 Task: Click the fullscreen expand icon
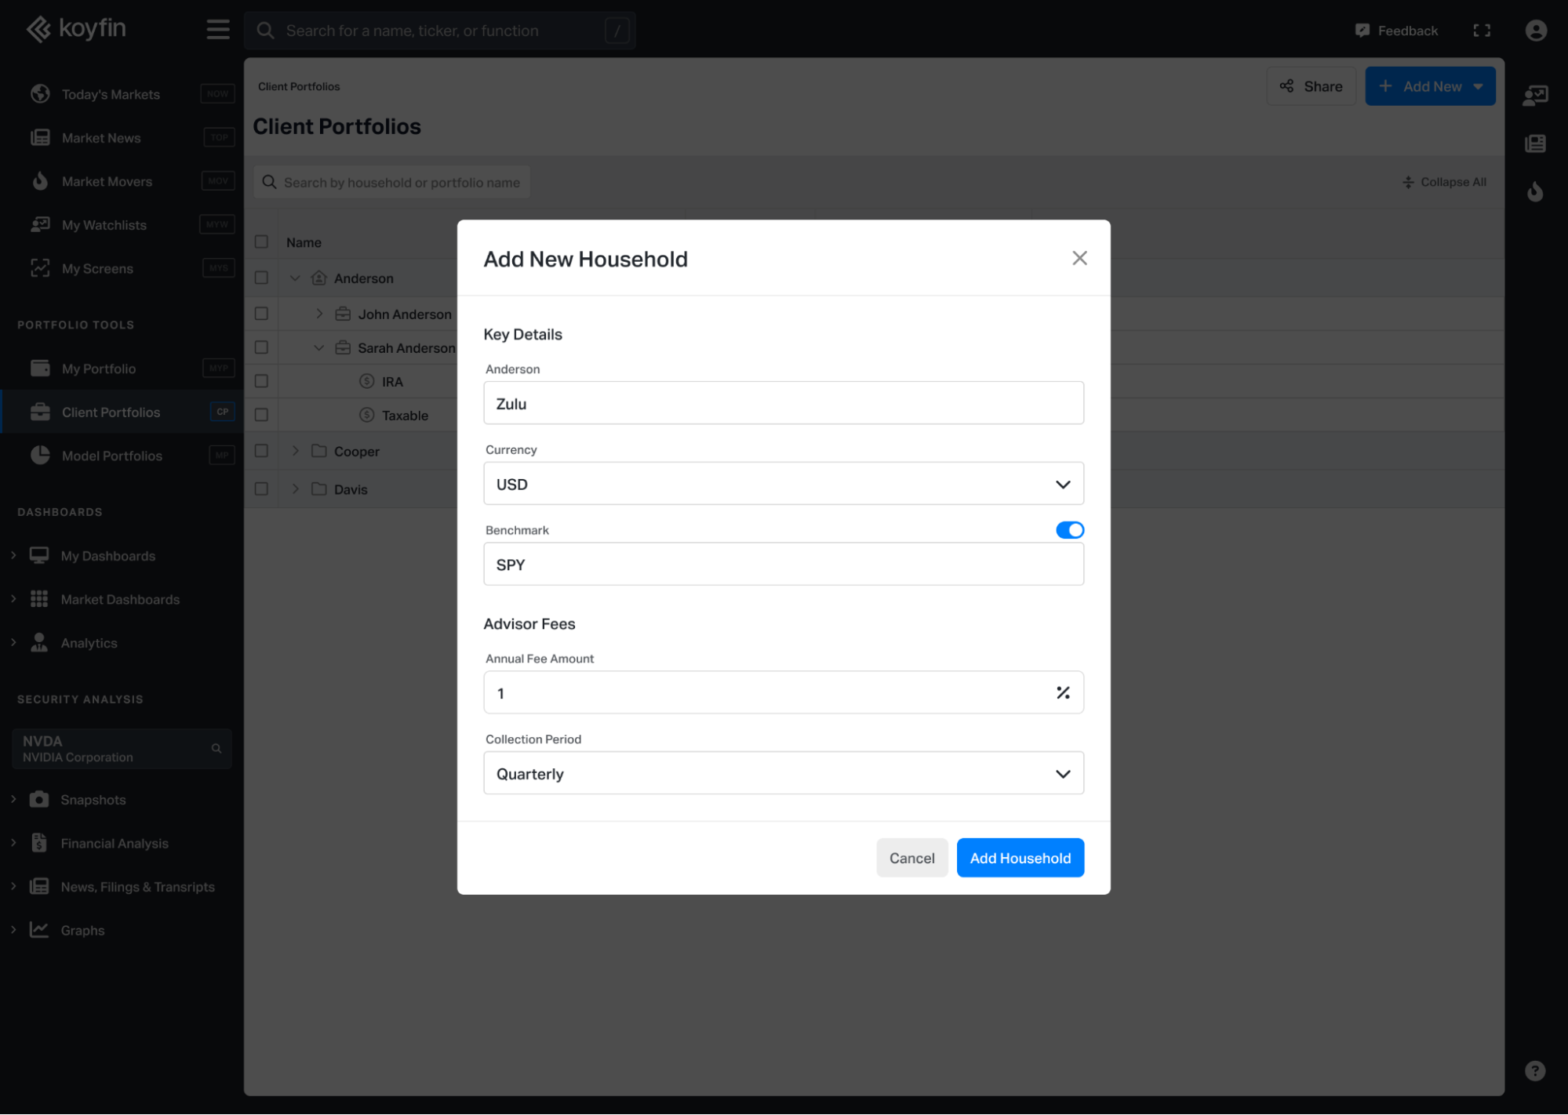tap(1481, 31)
